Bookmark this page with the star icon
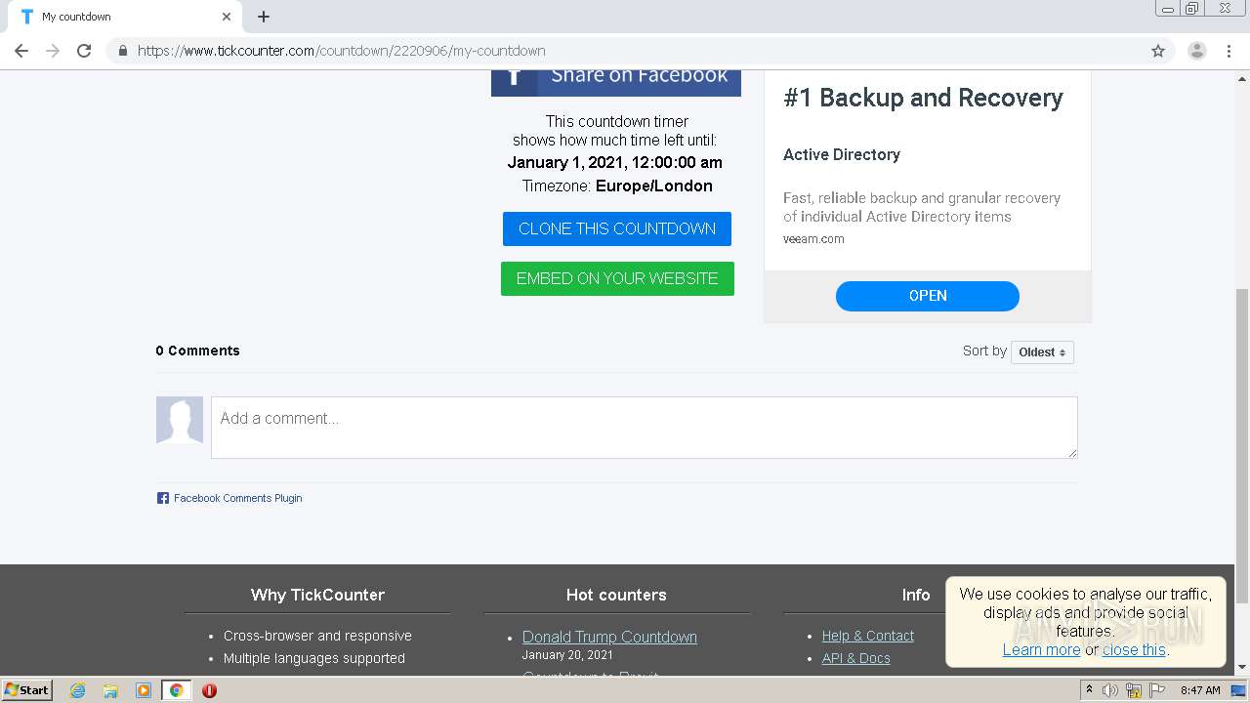 (x=1158, y=51)
